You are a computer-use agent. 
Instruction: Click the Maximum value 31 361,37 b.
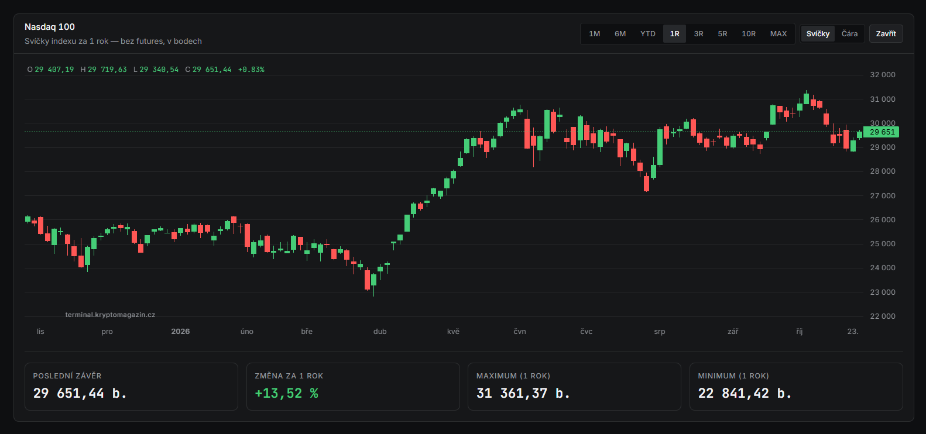pos(523,394)
